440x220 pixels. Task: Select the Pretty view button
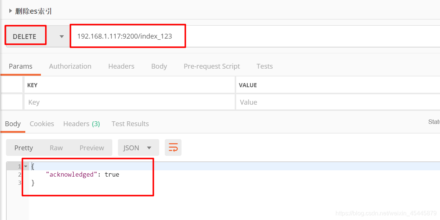[x=23, y=148]
